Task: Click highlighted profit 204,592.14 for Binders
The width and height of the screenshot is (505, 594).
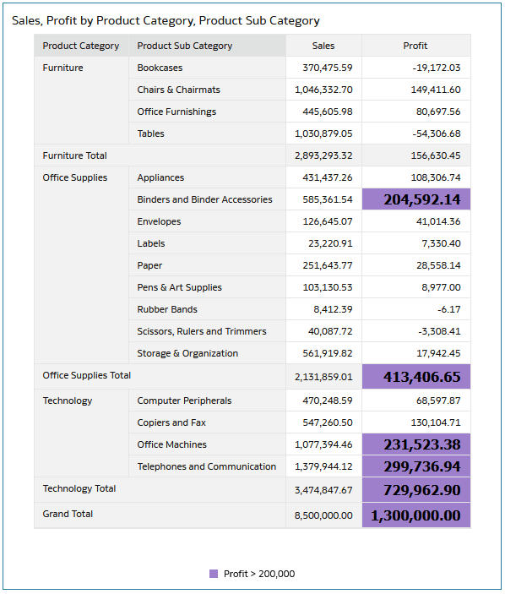Action: pos(416,199)
